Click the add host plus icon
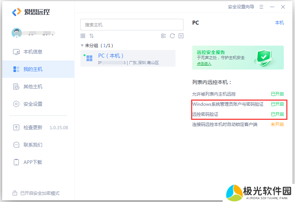This screenshot has height=202, width=295. pyautogui.click(x=181, y=36)
